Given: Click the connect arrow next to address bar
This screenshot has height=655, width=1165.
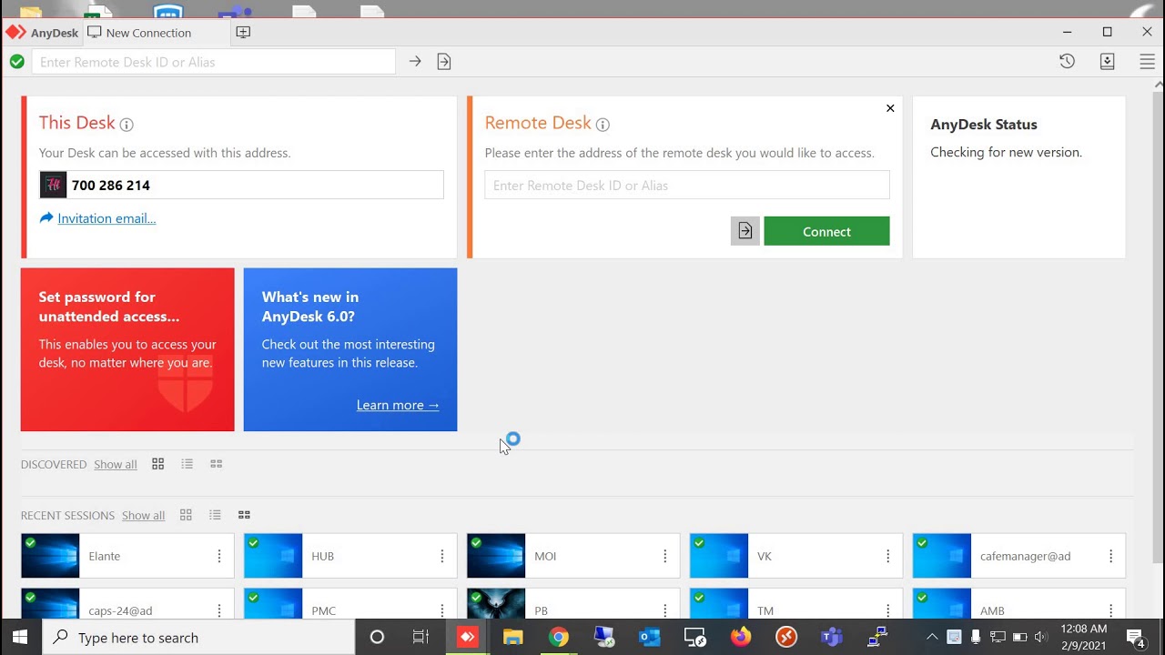Looking at the screenshot, I should coord(415,61).
